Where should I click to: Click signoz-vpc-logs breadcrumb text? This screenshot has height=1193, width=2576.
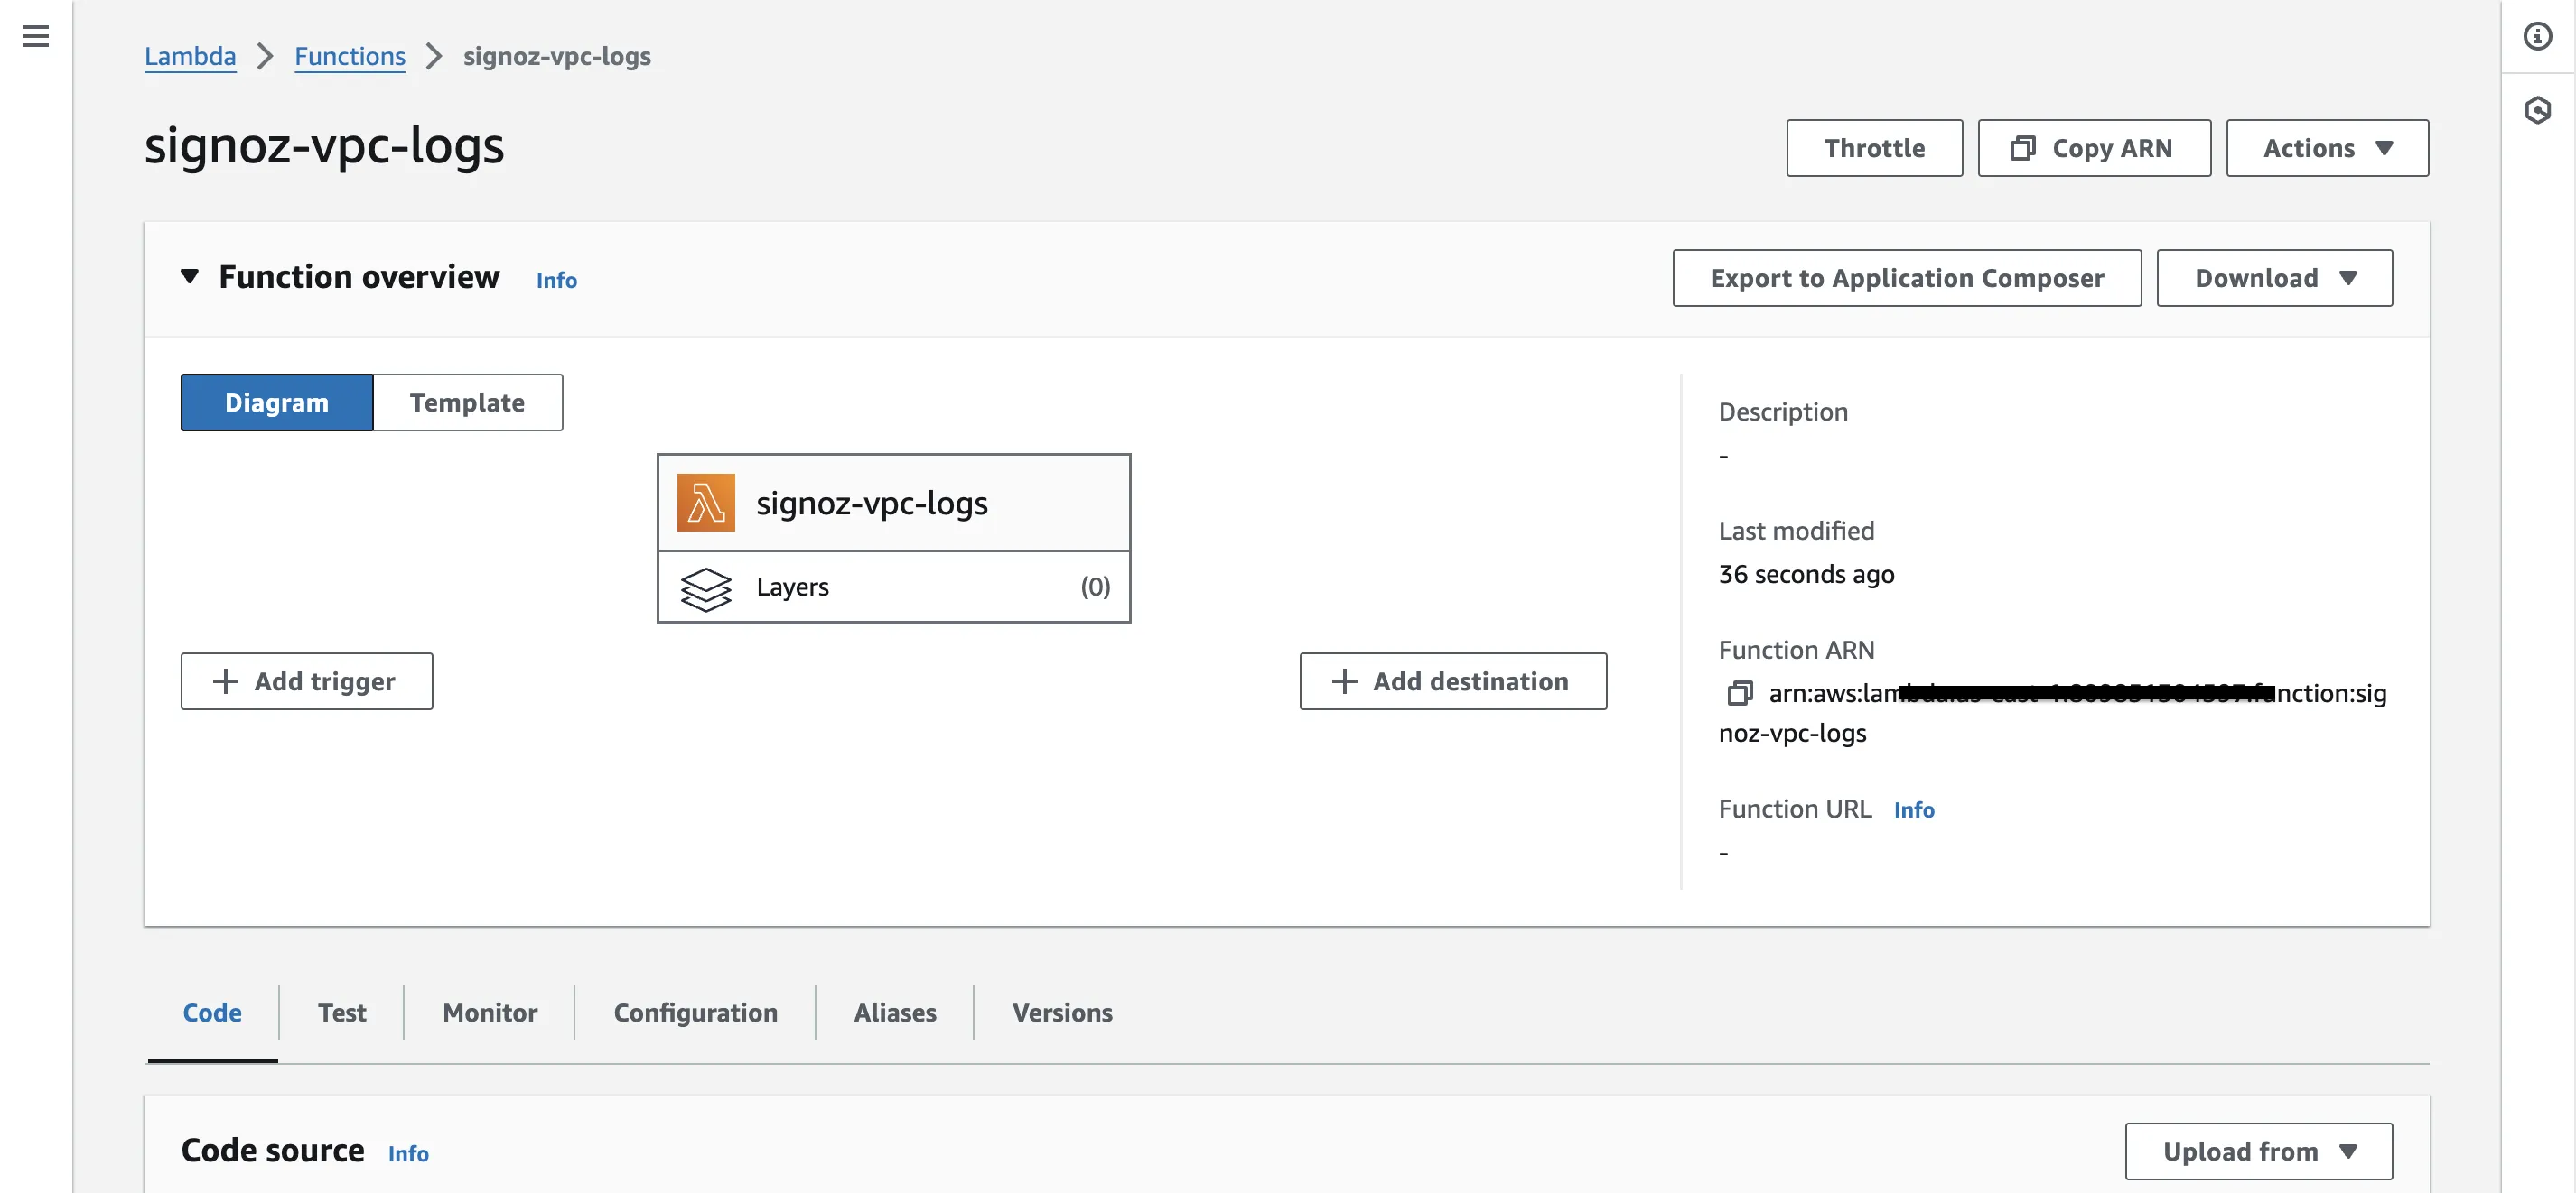coord(557,57)
